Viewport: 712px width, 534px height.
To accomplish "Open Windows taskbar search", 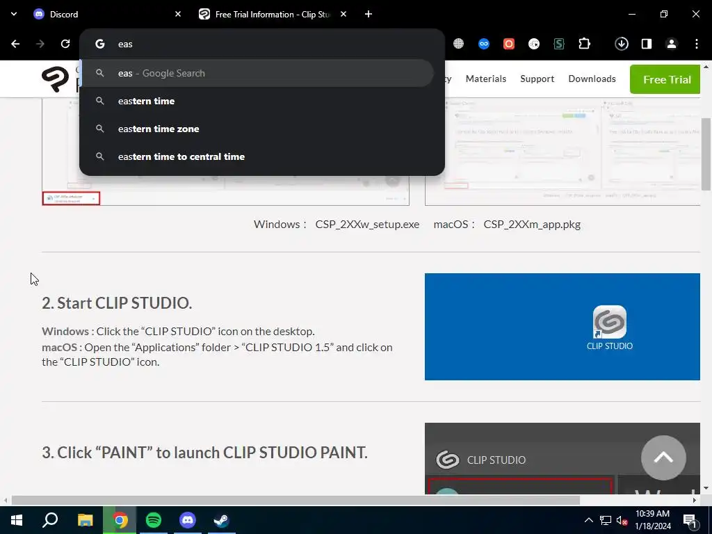I will point(50,520).
